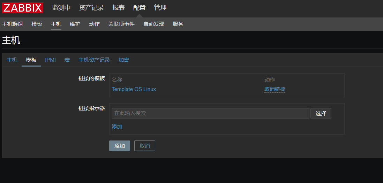
Task: Click the 选择 button
Action: 321,113
